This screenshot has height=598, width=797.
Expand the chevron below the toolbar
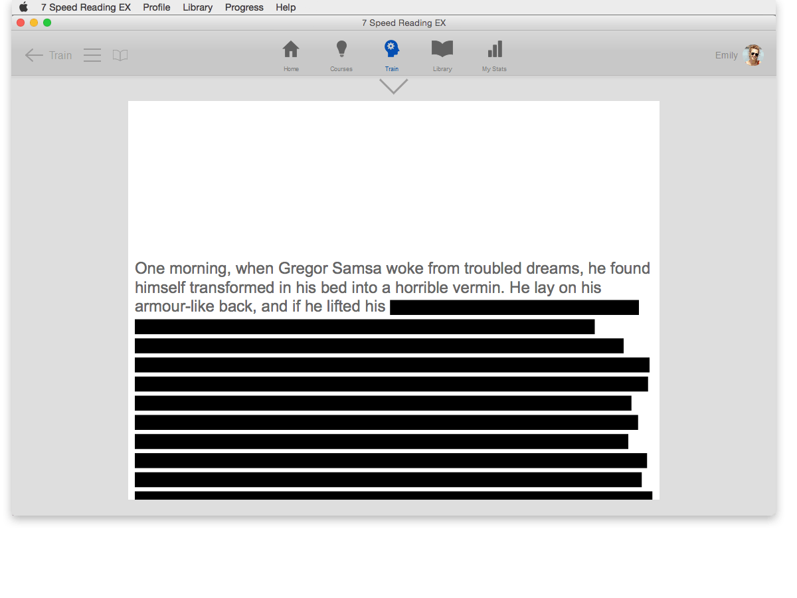click(x=393, y=86)
